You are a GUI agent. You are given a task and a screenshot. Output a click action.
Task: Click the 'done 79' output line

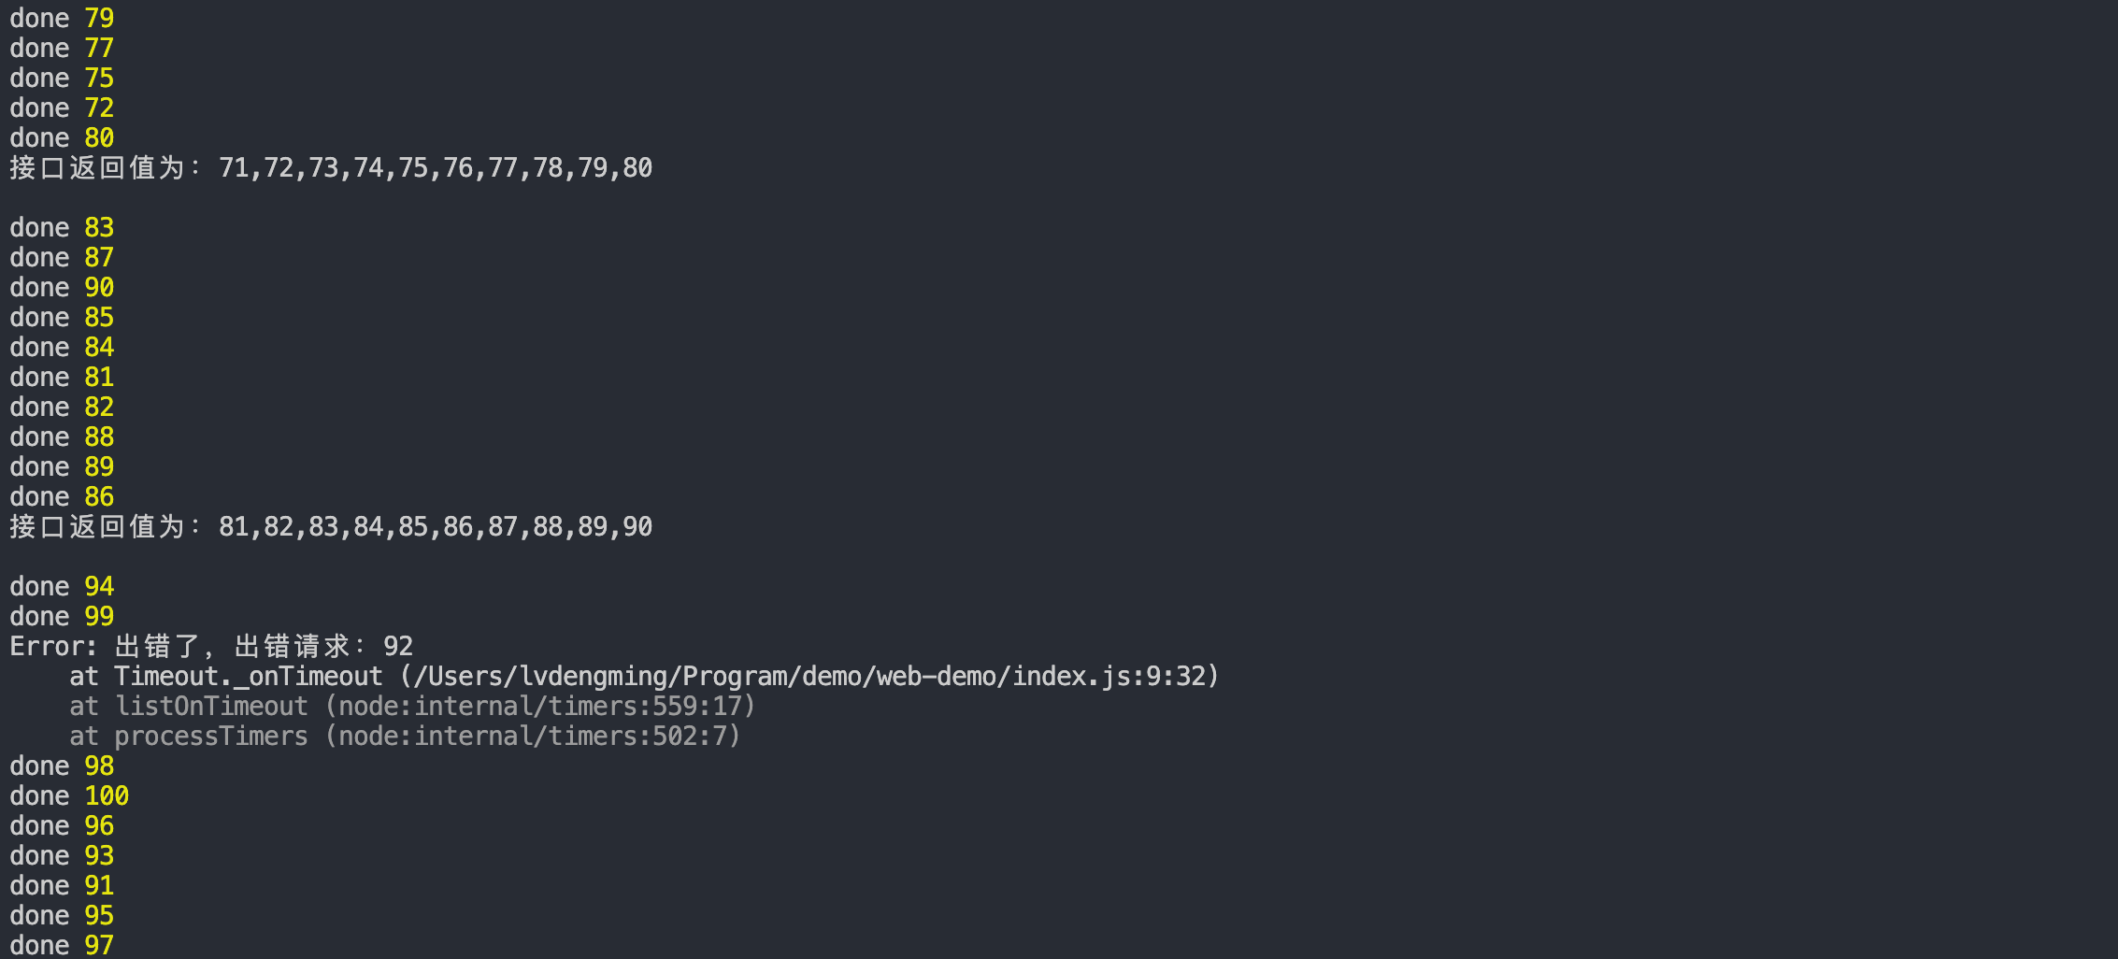62,18
